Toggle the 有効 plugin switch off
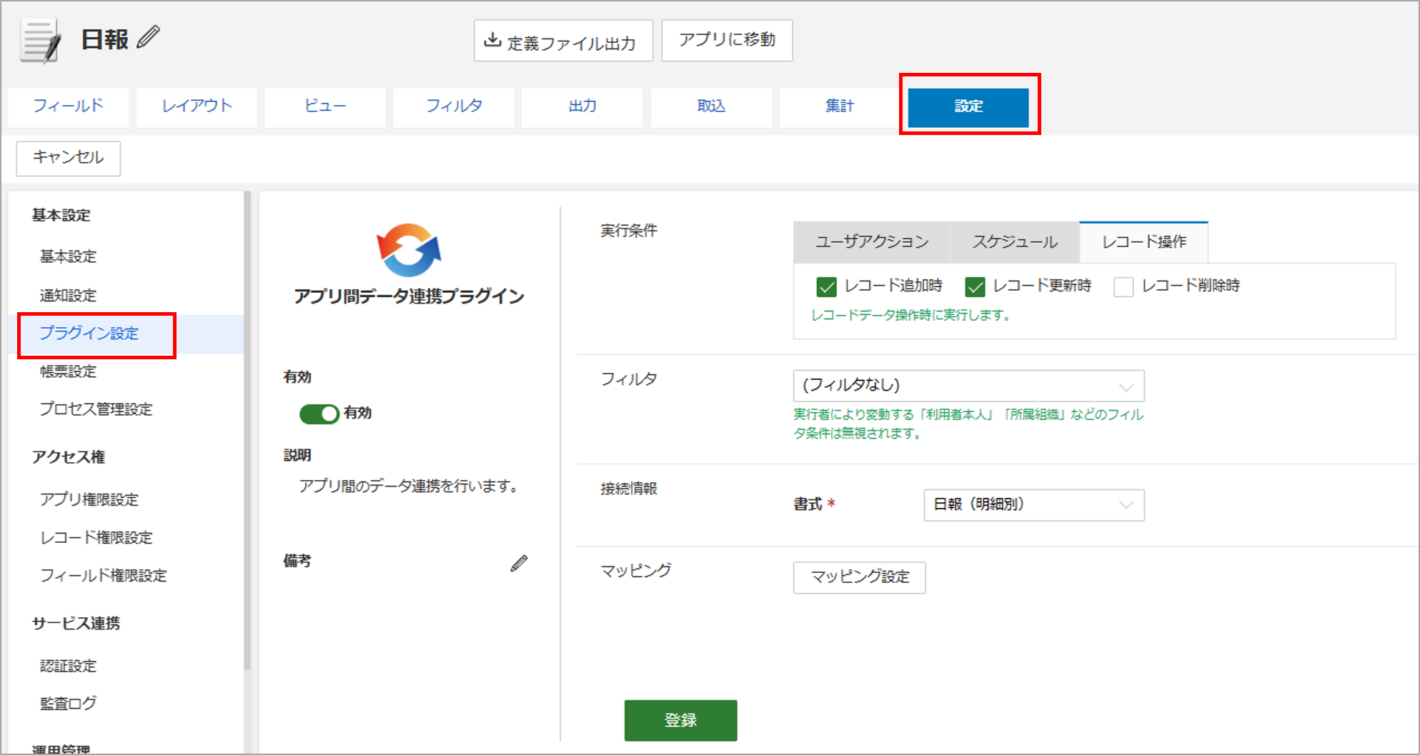 [319, 414]
